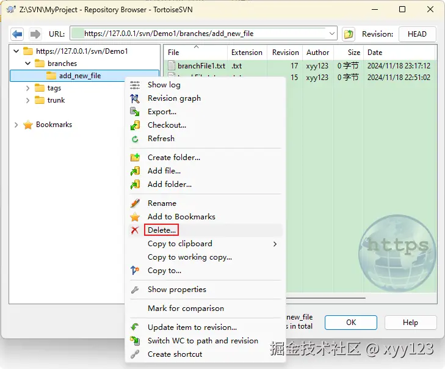Viewport: 445px width, 369px height.
Task: Choose Update item to revision... entry
Action: tap(192, 327)
